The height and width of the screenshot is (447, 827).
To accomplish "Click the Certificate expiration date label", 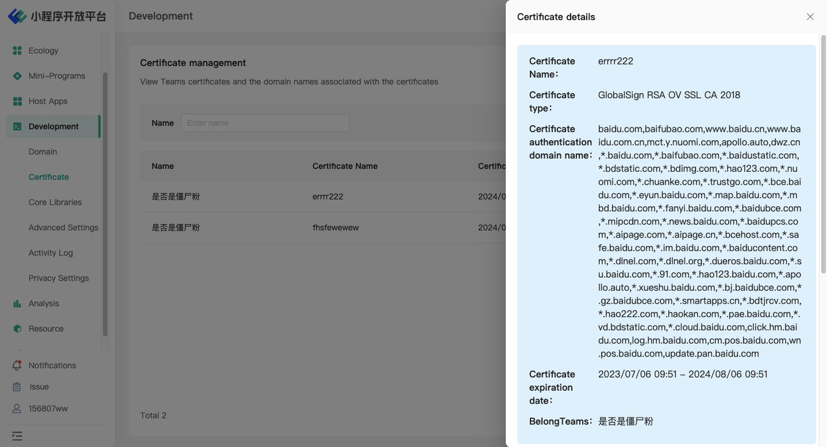I will pos(551,388).
